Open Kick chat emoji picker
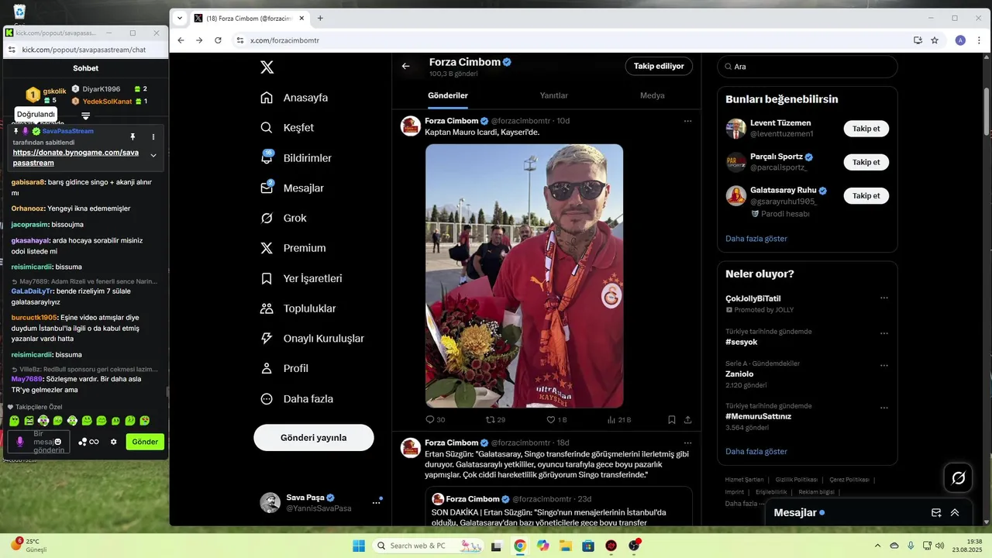This screenshot has width=992, height=558. coord(58,442)
